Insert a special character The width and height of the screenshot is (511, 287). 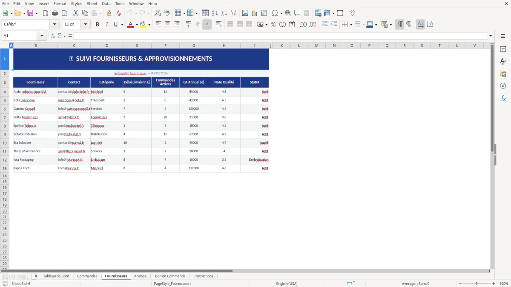[x=275, y=13]
